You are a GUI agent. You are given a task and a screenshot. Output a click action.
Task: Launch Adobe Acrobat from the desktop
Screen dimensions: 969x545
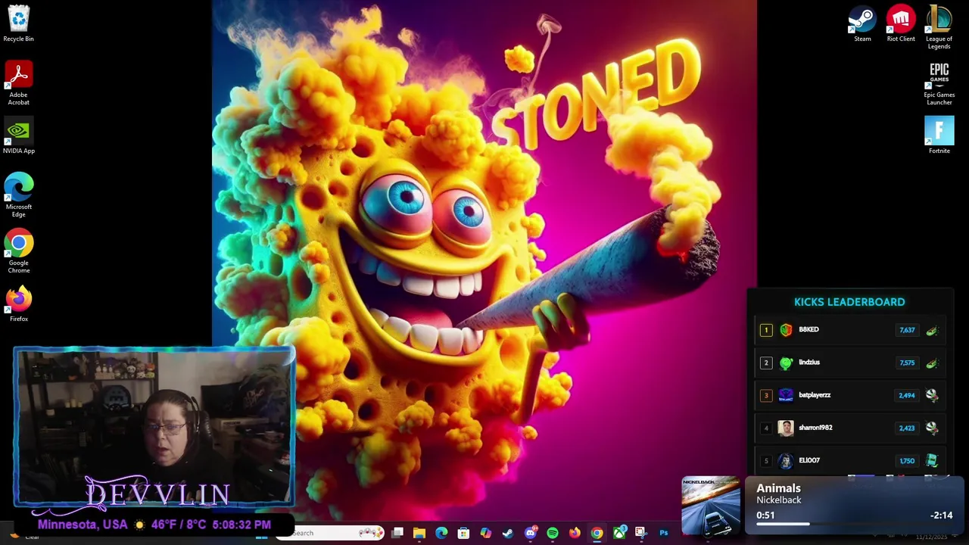[18, 83]
